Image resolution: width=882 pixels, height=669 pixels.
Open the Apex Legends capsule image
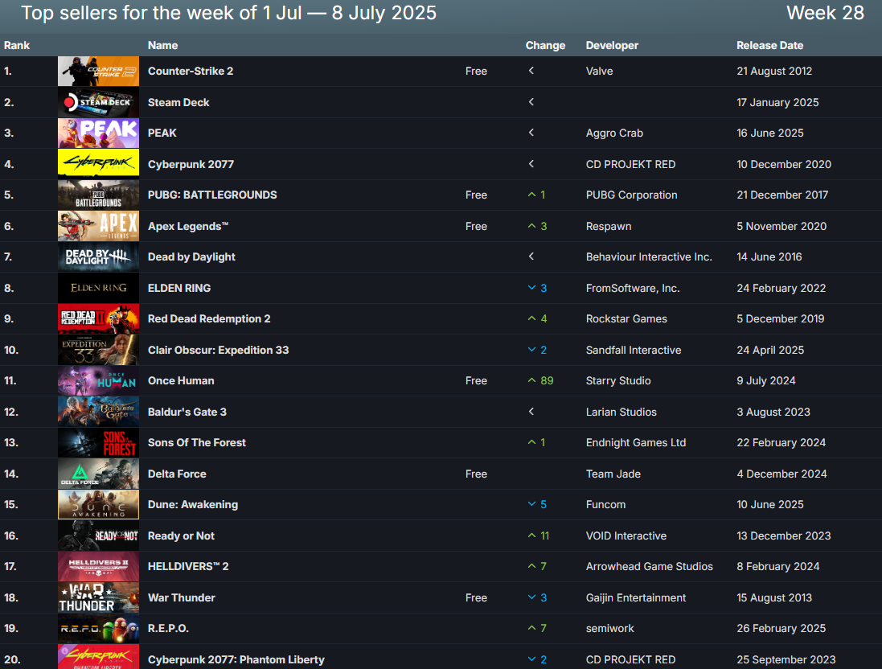(98, 226)
